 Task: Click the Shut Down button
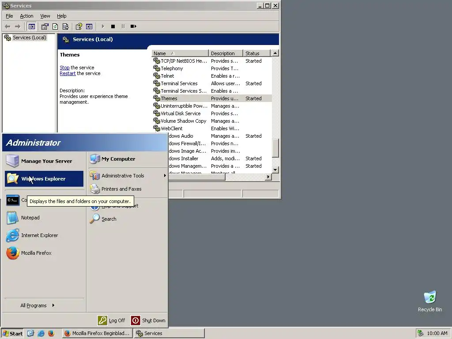pos(148,320)
